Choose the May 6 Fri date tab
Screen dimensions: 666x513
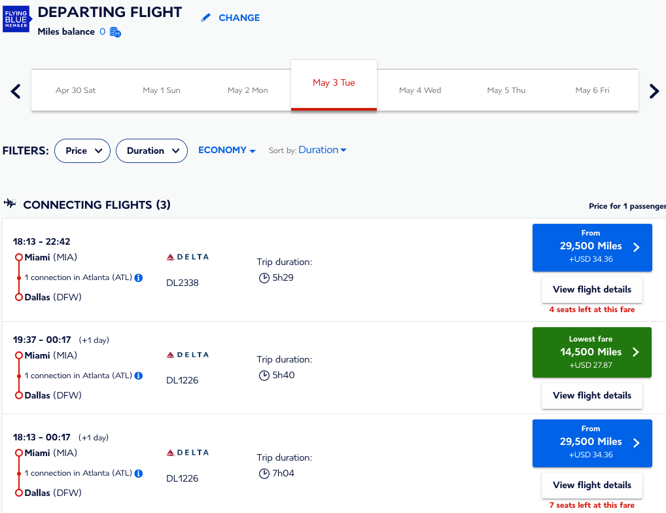tap(592, 90)
